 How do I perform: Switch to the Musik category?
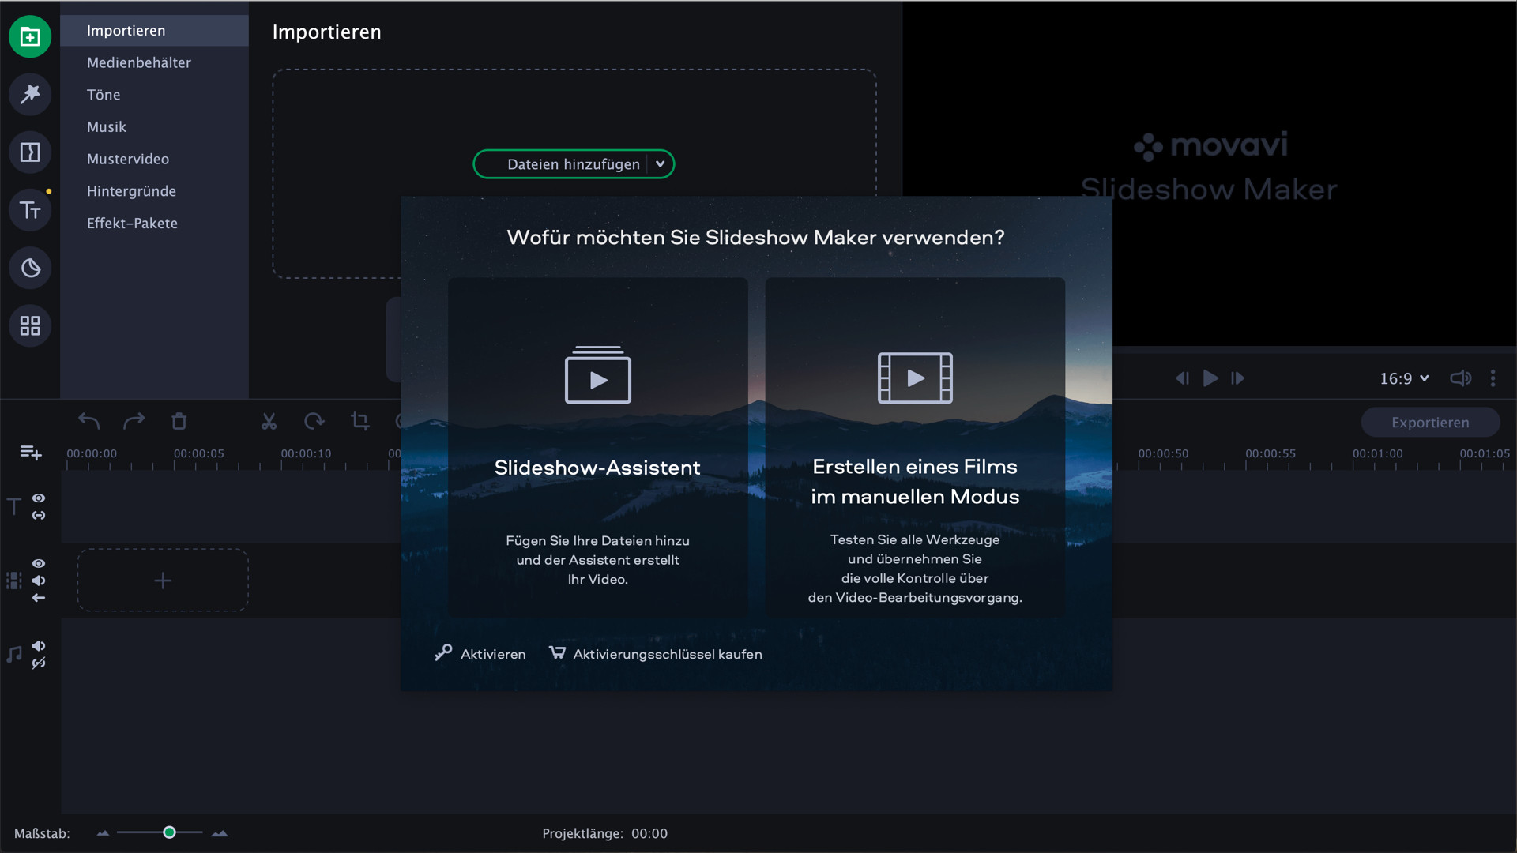(107, 126)
